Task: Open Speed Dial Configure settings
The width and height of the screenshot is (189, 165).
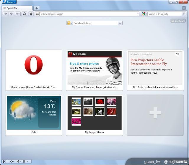Action: click(x=178, y=21)
